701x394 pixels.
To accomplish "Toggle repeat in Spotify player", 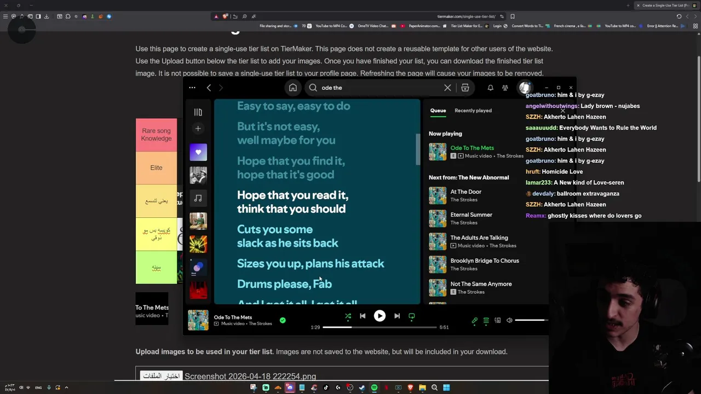I will (412, 316).
